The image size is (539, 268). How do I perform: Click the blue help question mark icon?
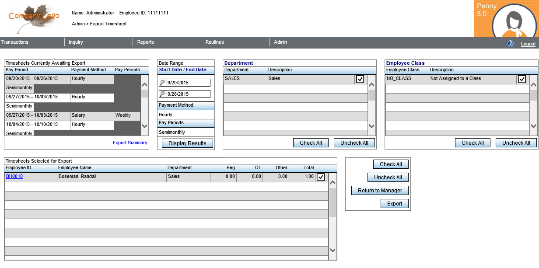tap(510, 43)
